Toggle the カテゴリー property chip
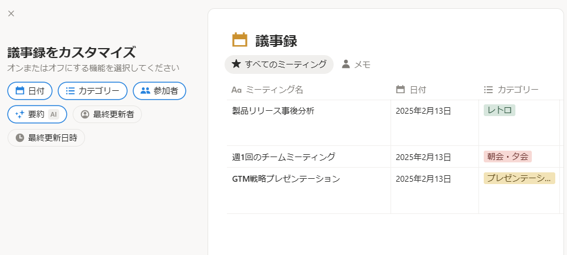The height and width of the screenshot is (255, 567). 92,91
